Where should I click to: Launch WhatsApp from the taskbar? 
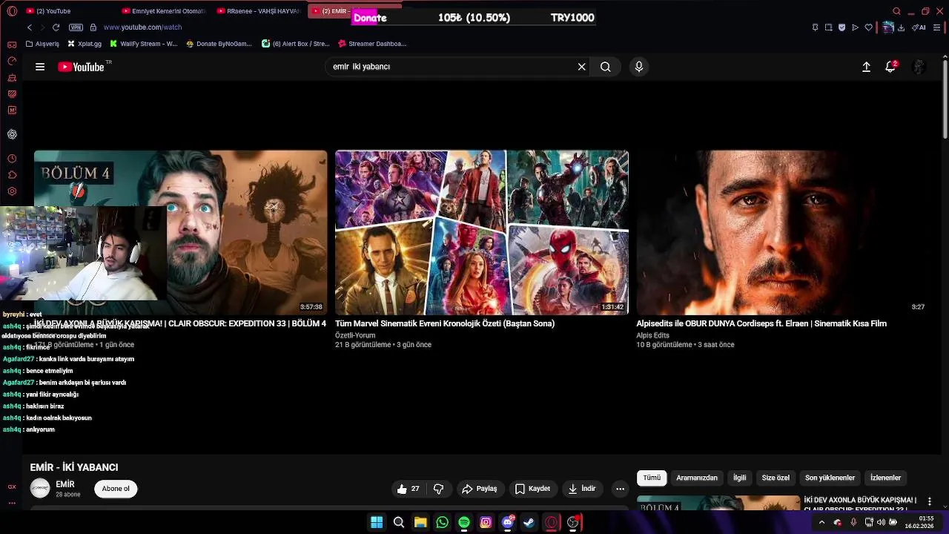tap(443, 523)
